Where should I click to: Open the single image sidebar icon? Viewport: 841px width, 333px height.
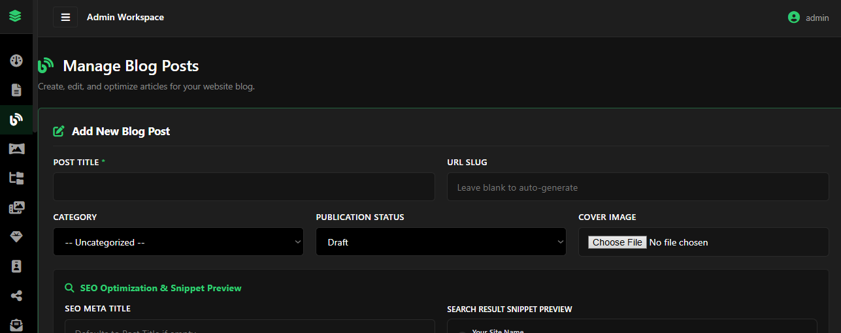click(16, 149)
